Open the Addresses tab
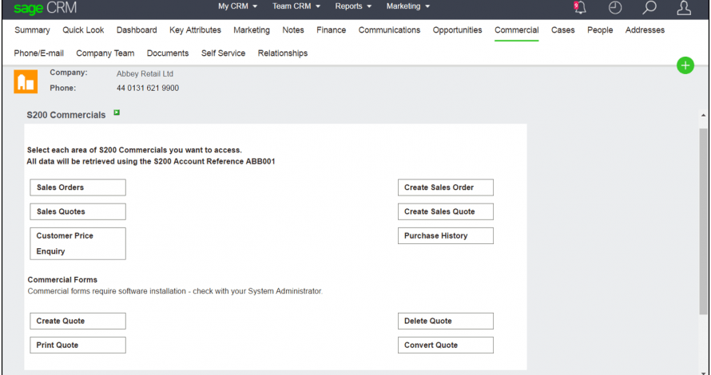Screen dimensions: 711x375 coord(645,30)
